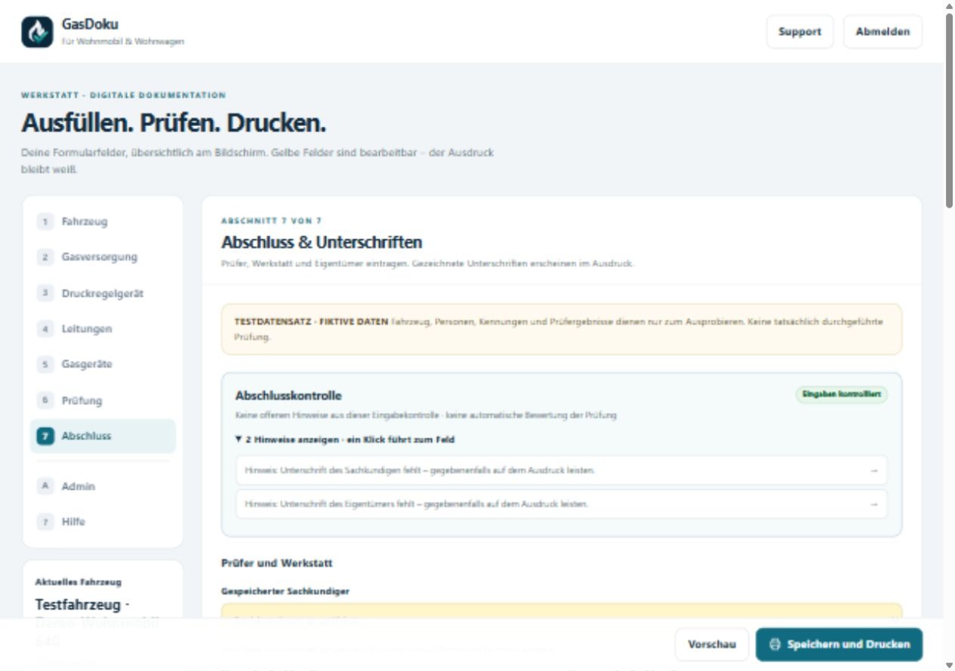Click the Aktuelles Fahrzeug label
Screen dimensions: 955x671
(x=78, y=582)
